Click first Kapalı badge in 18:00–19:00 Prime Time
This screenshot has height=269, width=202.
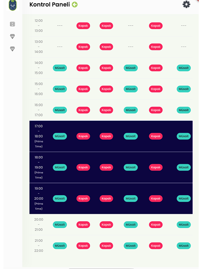(83, 167)
